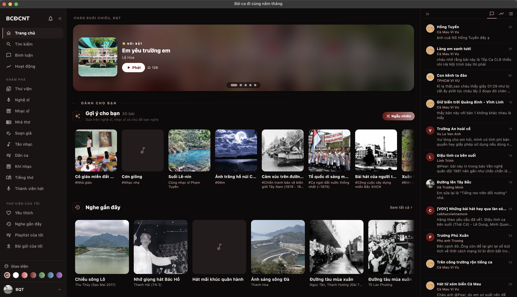The width and height of the screenshot is (517, 297).
Task: Collapse the left sidebar with double-chevron icon
Action: pos(60,19)
